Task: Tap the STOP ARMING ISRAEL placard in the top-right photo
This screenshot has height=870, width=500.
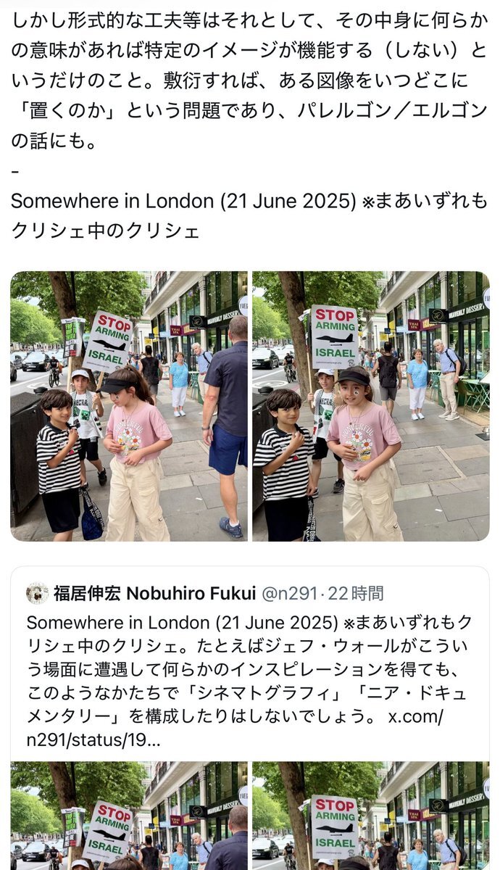Action: point(335,336)
